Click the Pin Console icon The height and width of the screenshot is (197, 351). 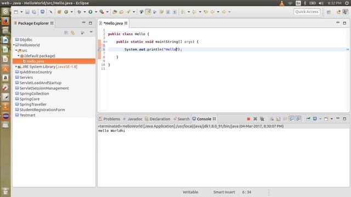pyautogui.click(x=308, y=119)
